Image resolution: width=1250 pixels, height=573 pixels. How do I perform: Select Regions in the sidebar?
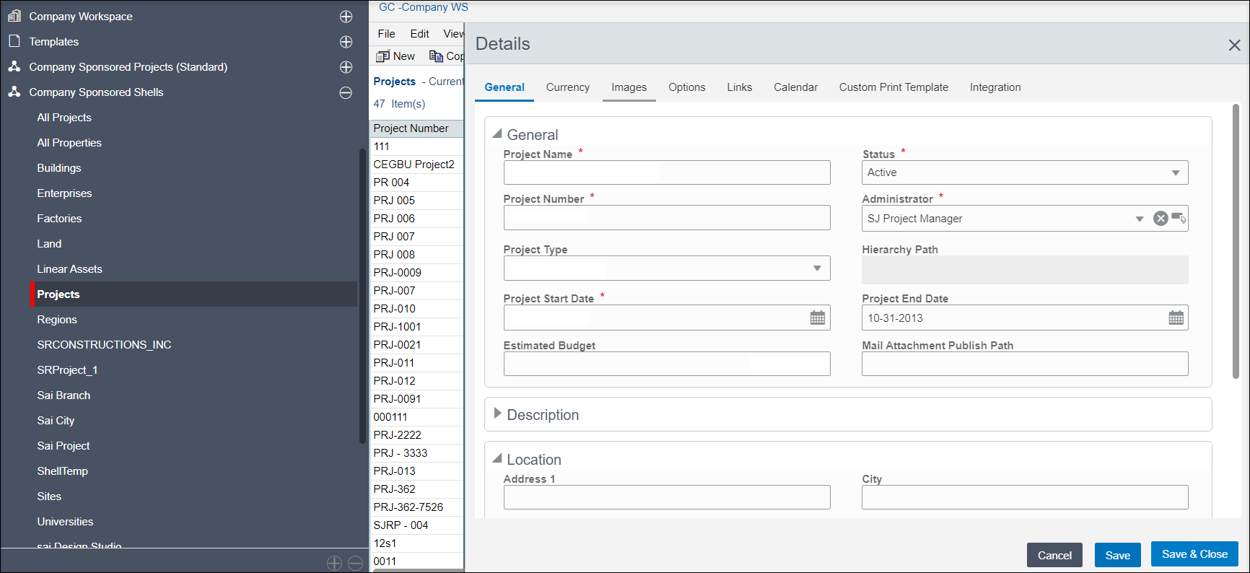click(x=57, y=320)
